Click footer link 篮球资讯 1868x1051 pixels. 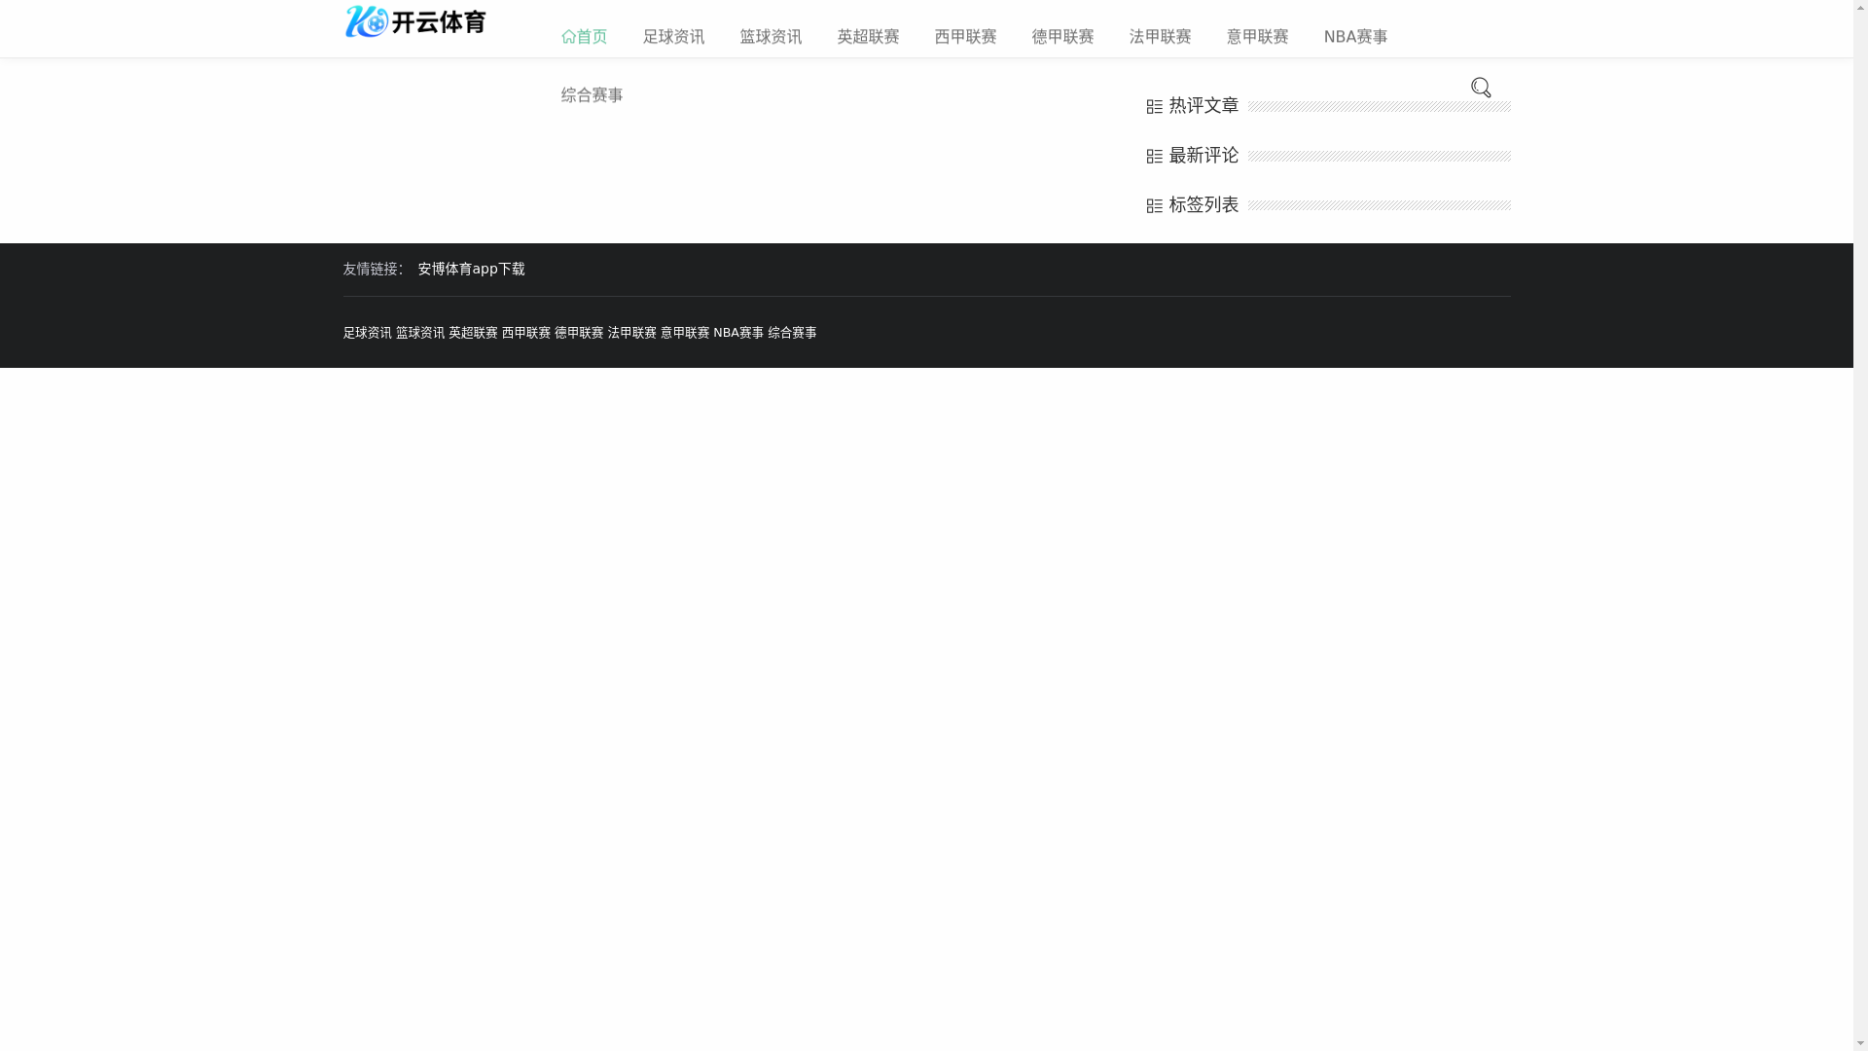tap(420, 333)
